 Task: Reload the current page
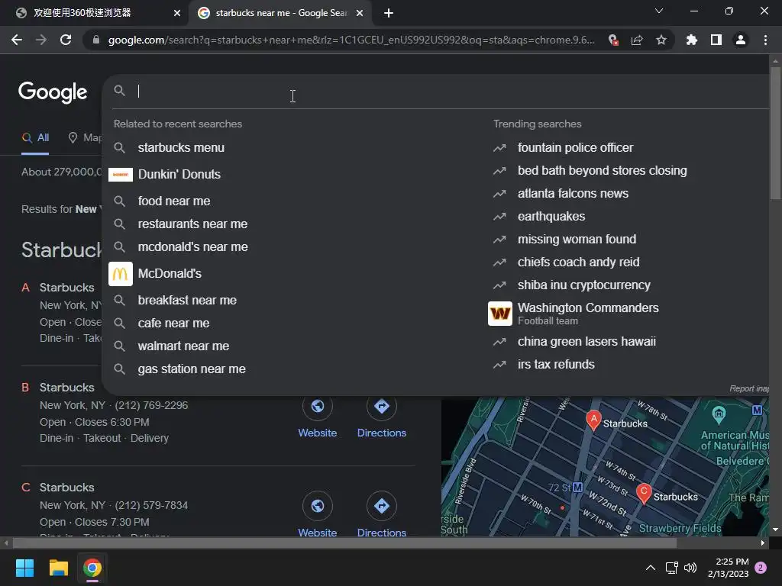coord(66,40)
